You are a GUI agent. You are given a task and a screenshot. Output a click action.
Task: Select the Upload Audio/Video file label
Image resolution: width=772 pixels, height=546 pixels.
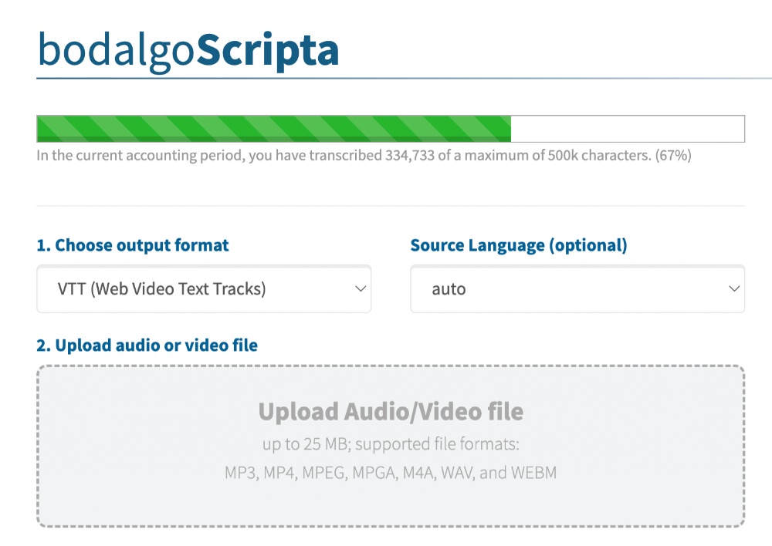click(390, 411)
